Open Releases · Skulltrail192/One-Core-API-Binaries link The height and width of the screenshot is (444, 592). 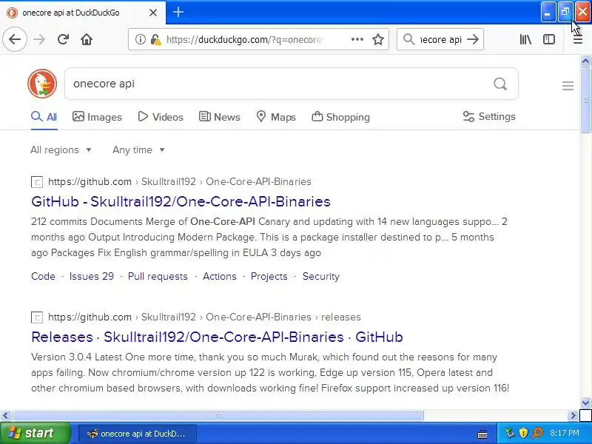tap(217, 337)
